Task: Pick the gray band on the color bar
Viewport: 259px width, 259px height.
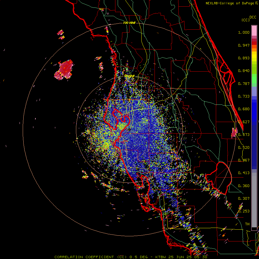Action: pyautogui.click(x=254, y=200)
